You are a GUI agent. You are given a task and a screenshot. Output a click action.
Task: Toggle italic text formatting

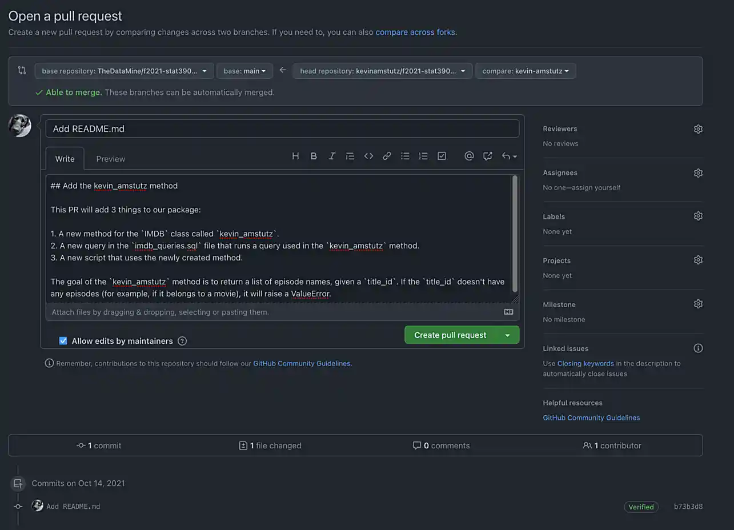click(332, 155)
